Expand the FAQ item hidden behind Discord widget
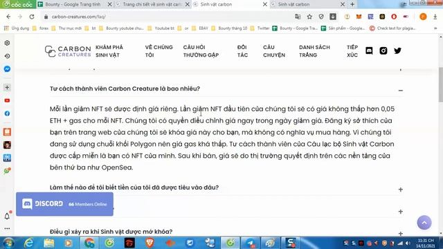Viewport: 443px width, 249px height. click(x=400, y=212)
